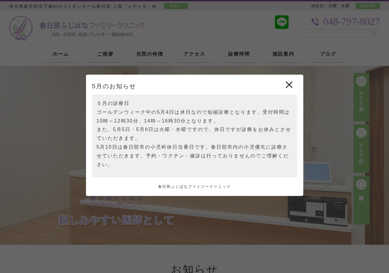Click the search magnifier icon

(374, 34)
